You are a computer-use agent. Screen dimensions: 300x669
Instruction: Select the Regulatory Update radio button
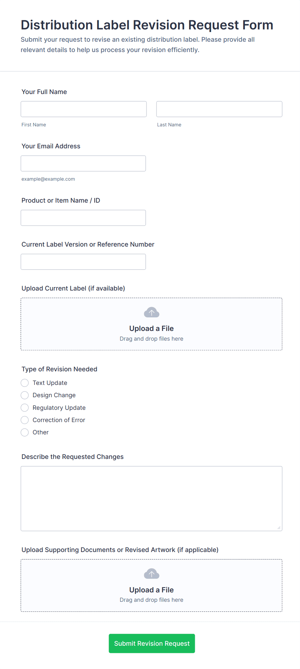[25, 408]
